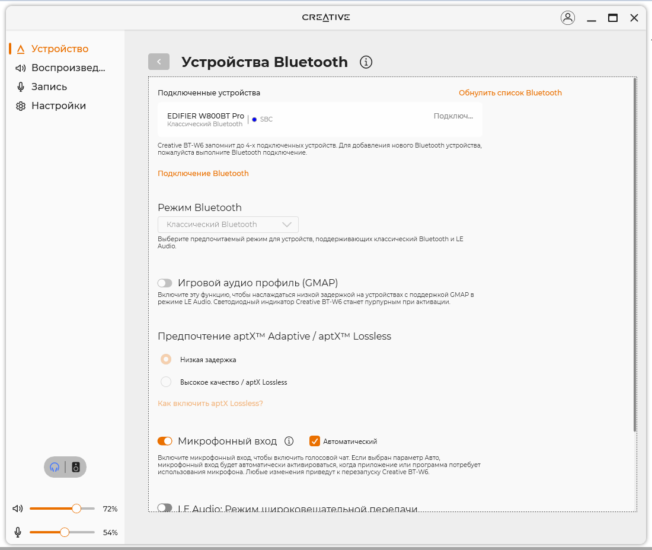This screenshot has width=652, height=550.
Task: Mute the speaker volume icon
Action: click(17, 509)
